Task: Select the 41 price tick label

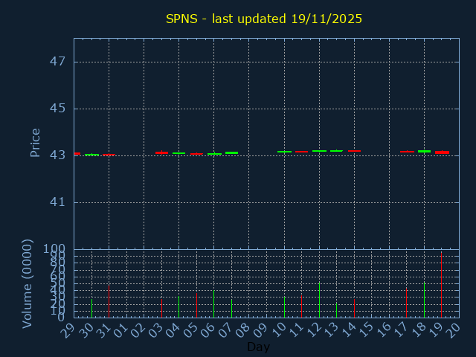Action: pos(58,202)
